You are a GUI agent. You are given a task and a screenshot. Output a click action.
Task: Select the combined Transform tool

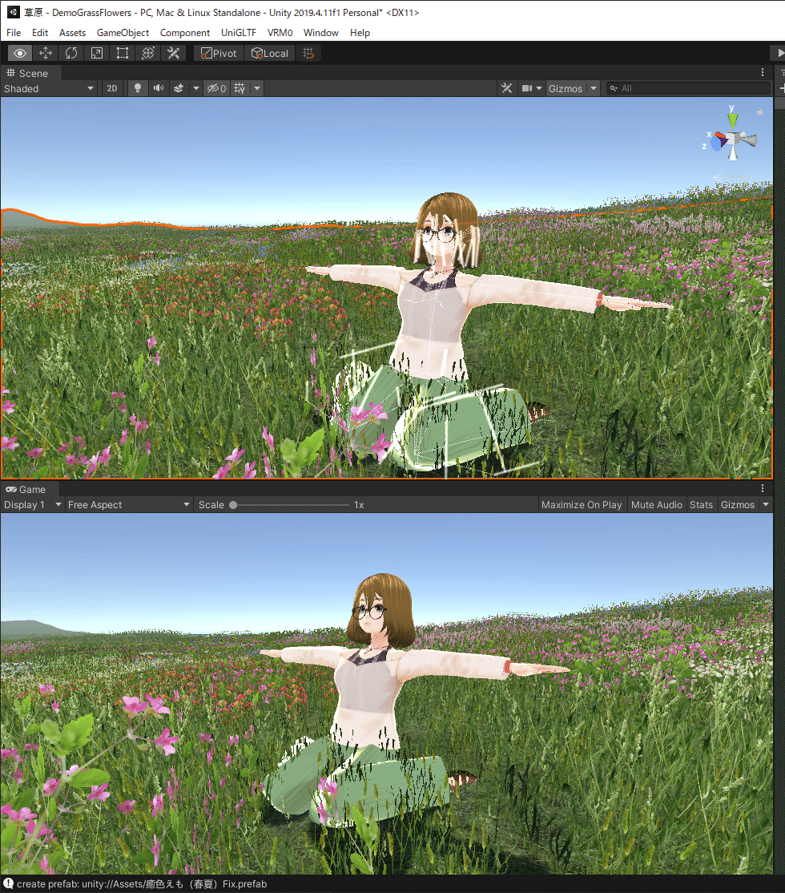coord(148,53)
